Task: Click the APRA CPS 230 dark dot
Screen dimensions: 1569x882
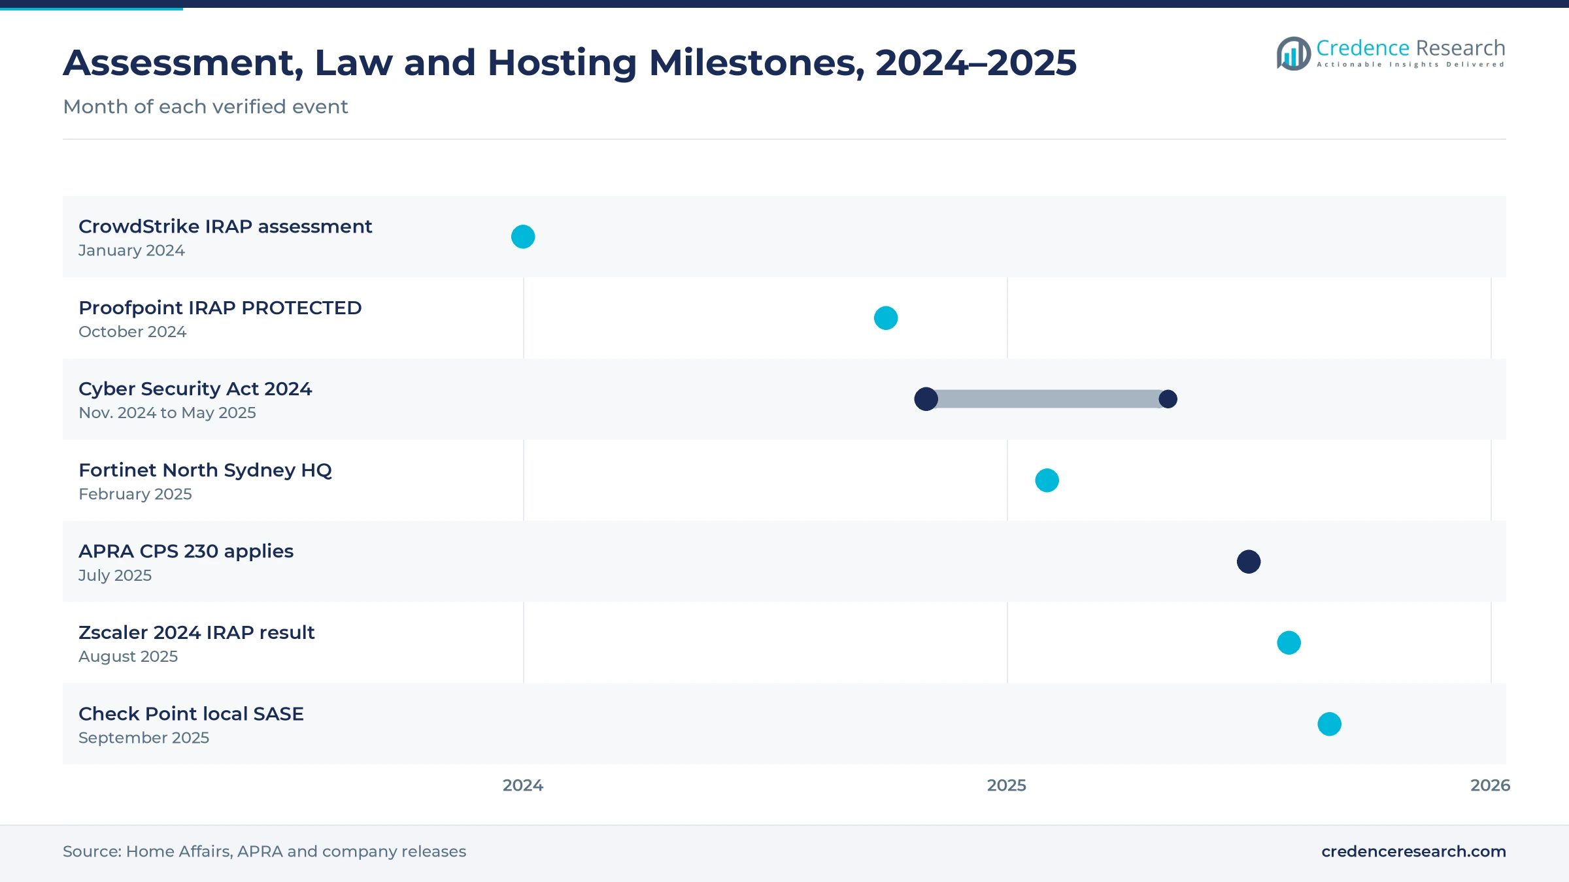Action: pyautogui.click(x=1249, y=562)
